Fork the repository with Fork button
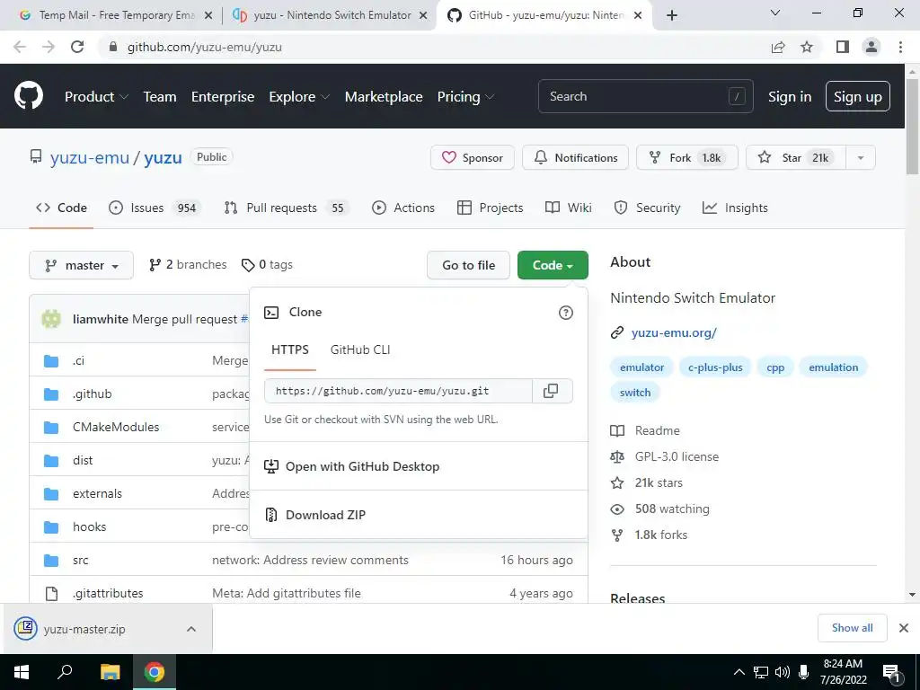 (687, 158)
